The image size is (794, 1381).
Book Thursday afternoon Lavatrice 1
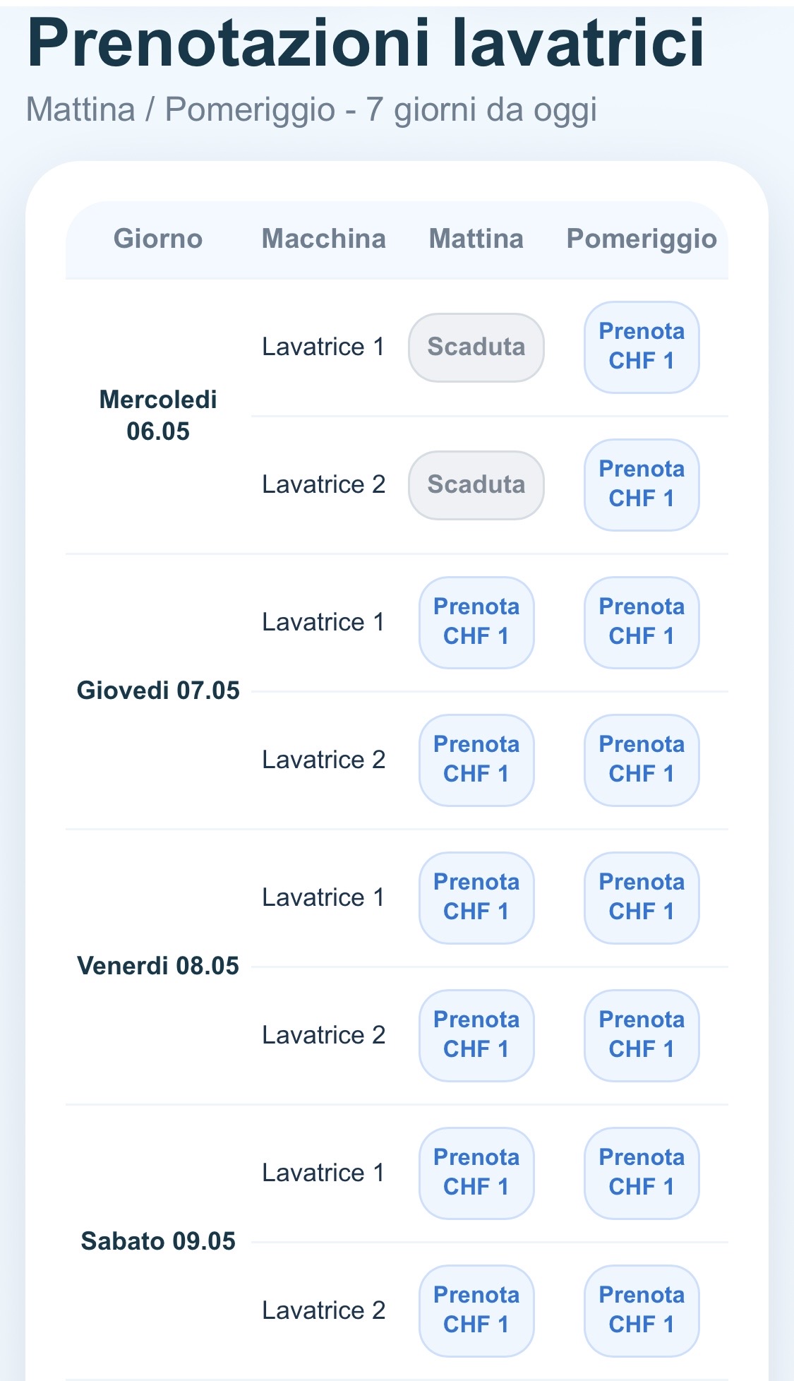point(642,622)
